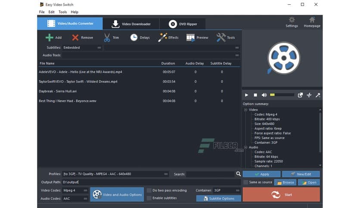Click the Duration column header
The width and height of the screenshot is (360, 208).
point(168,64)
